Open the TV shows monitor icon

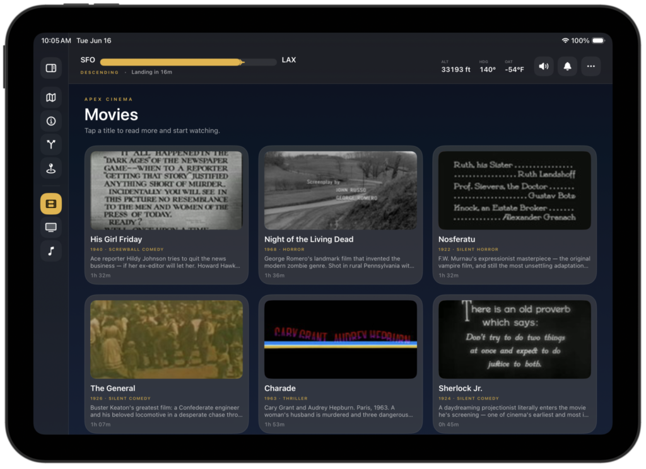(51, 228)
